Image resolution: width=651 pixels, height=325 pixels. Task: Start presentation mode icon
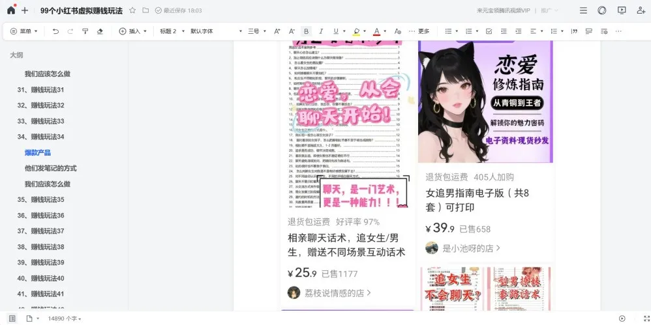[621, 10]
